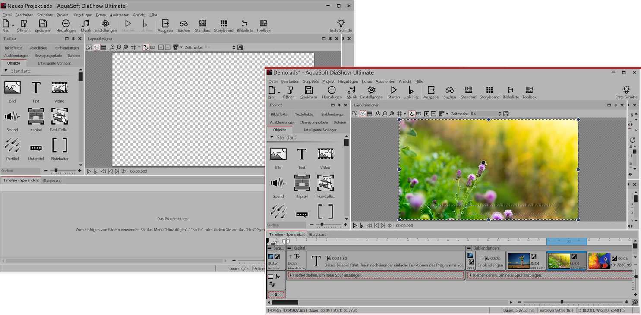Switch to Storyboard tab in Demo.ads timeline
641x315 pixels.
click(x=317, y=234)
